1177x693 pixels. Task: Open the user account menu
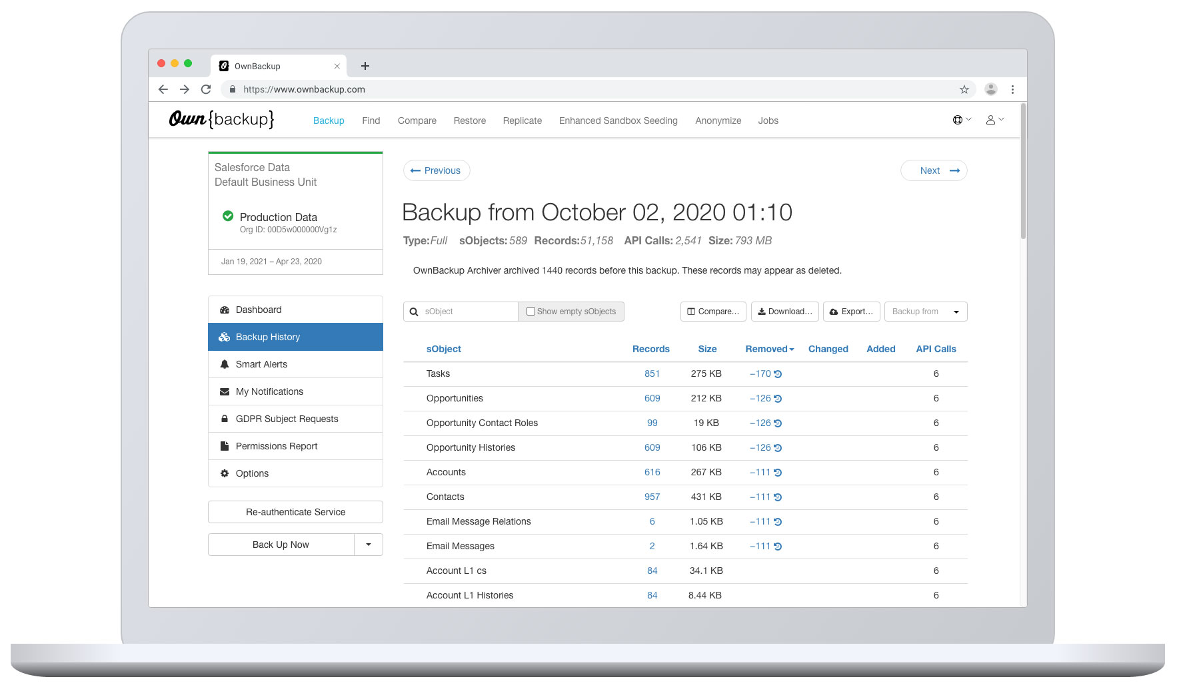[994, 120]
